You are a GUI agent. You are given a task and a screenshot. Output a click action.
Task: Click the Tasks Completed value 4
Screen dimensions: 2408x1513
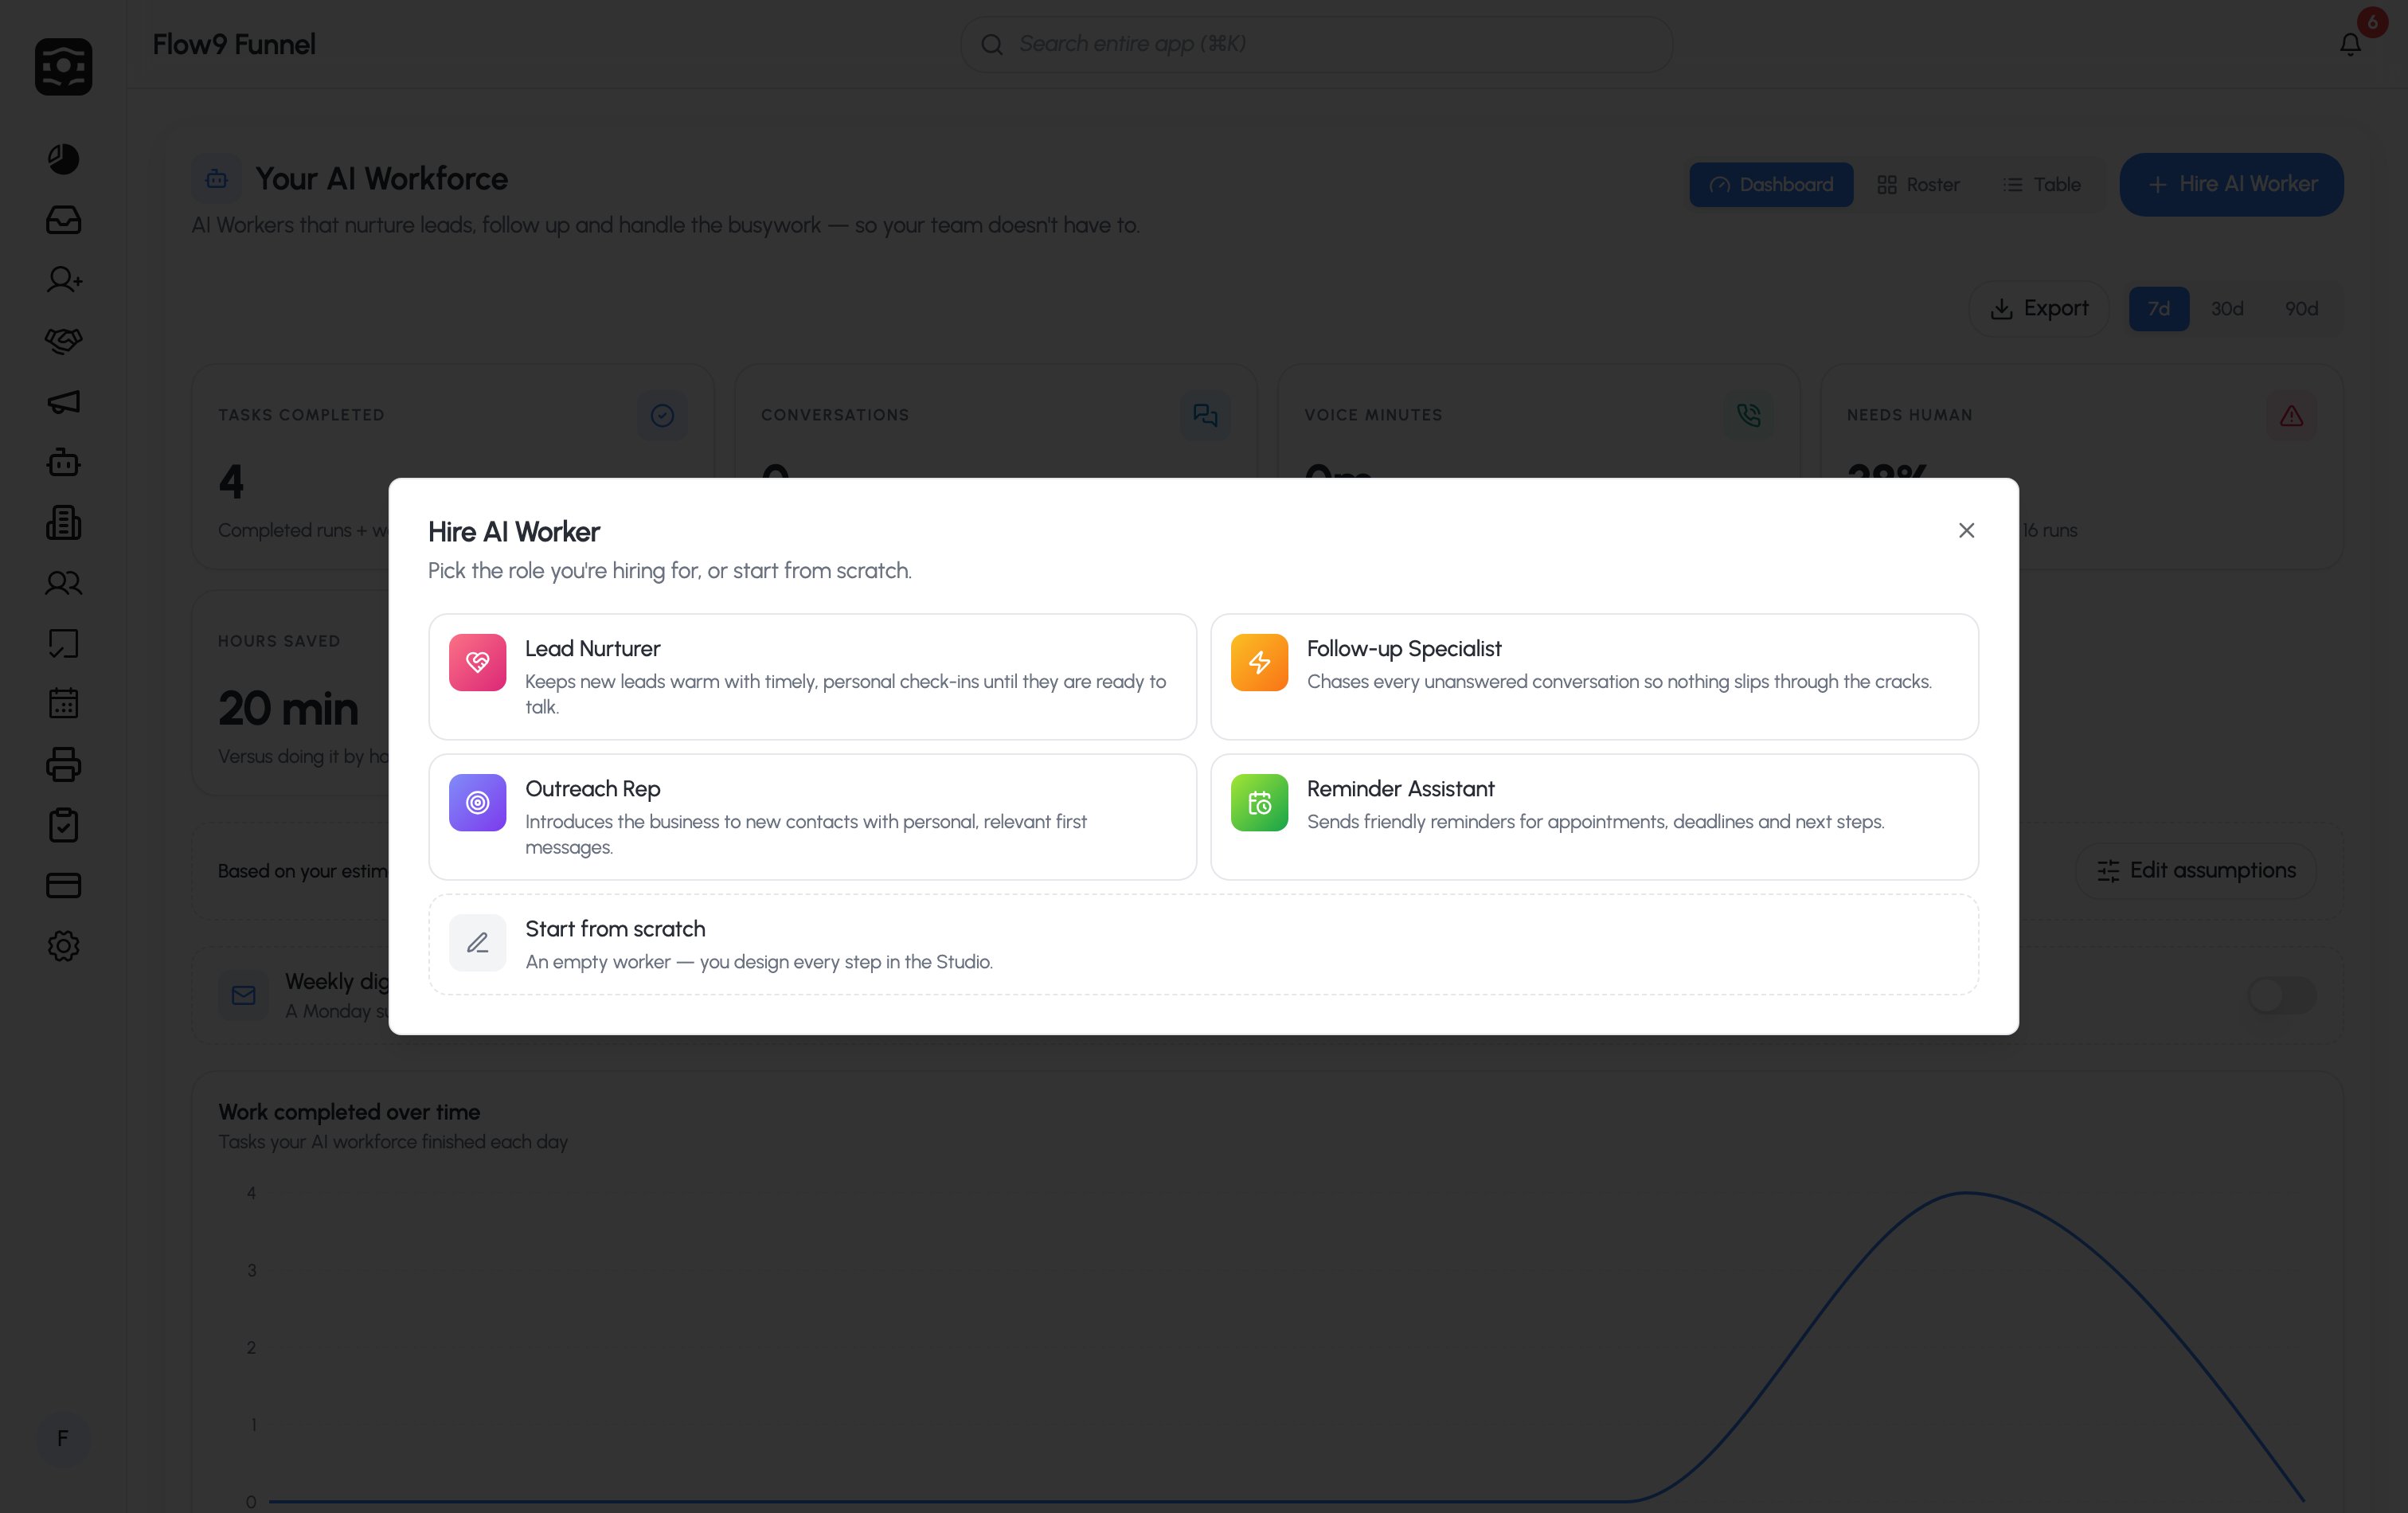[x=231, y=483]
